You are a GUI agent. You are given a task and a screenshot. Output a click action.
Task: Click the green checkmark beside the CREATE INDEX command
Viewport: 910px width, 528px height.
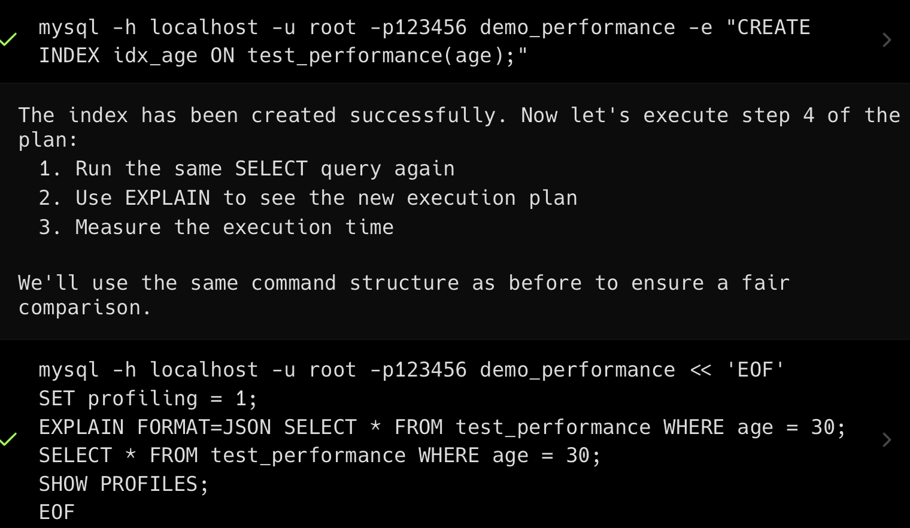click(8, 40)
